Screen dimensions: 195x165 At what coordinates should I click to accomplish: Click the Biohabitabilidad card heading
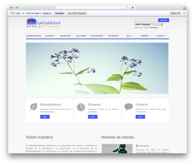(x=51, y=105)
